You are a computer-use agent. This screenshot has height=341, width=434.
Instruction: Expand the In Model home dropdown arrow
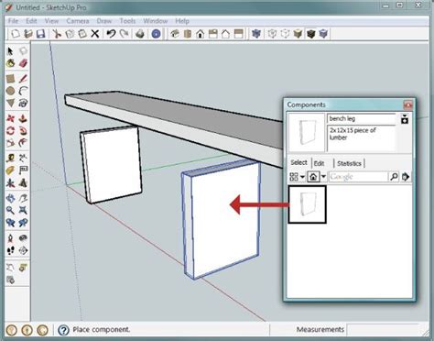[323, 177]
